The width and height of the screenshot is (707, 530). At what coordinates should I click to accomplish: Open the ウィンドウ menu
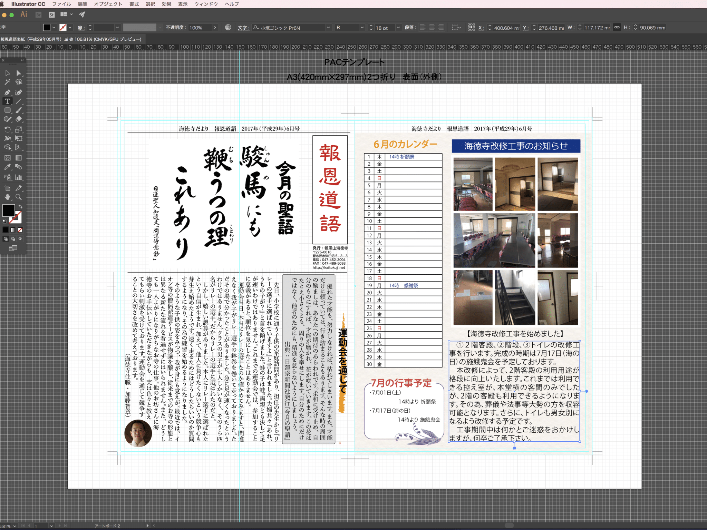pos(206,4)
